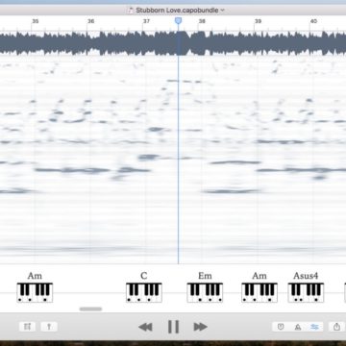Pause the song playback
This screenshot has height=346, width=346.
[x=173, y=327]
